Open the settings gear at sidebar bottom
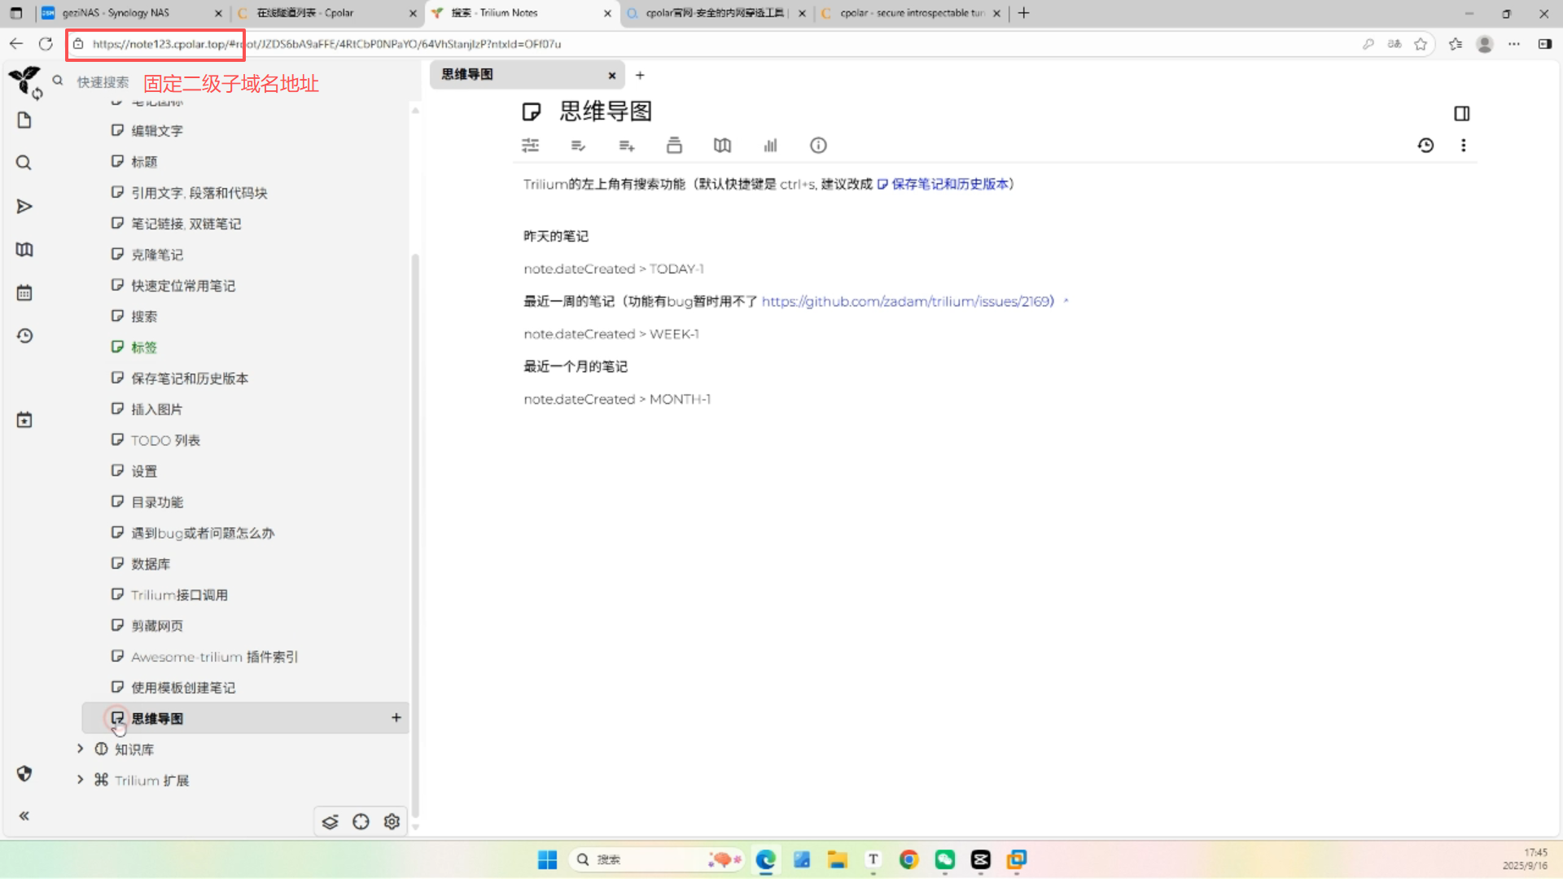This screenshot has height=879, width=1563. (392, 821)
